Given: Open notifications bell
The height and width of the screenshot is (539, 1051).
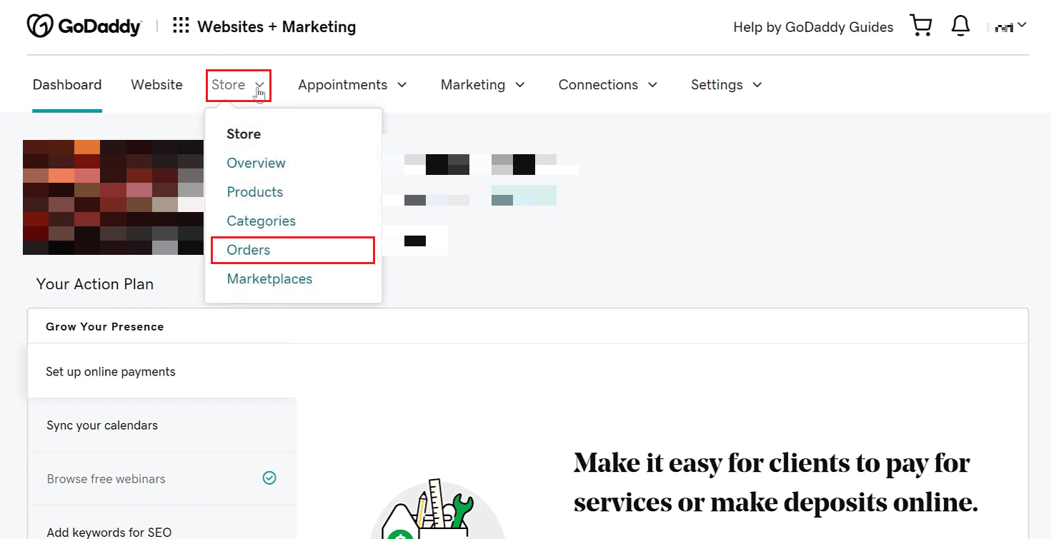Looking at the screenshot, I should (960, 26).
